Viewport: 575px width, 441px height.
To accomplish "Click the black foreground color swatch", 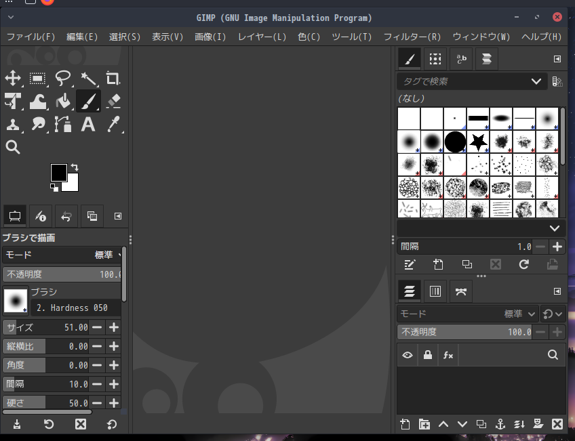I will click(x=58, y=172).
